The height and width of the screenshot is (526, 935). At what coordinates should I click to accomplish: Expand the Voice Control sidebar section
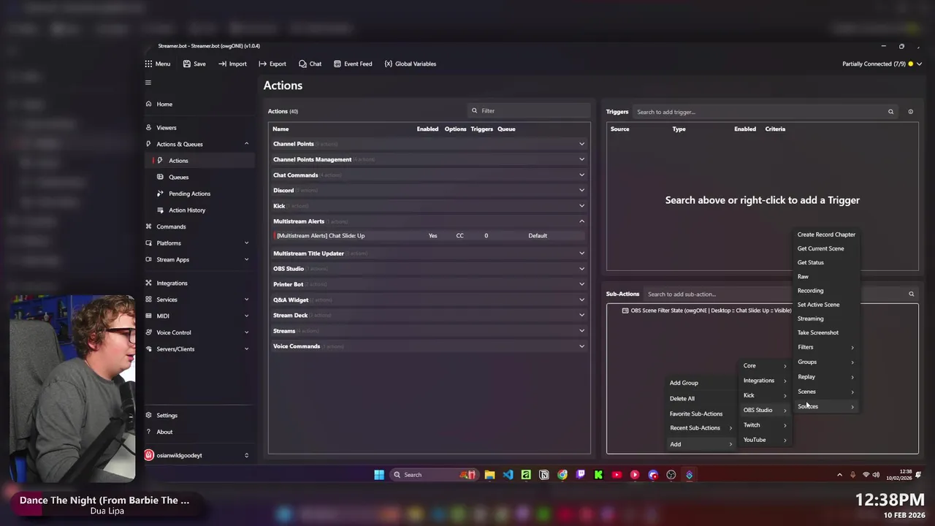(198, 332)
